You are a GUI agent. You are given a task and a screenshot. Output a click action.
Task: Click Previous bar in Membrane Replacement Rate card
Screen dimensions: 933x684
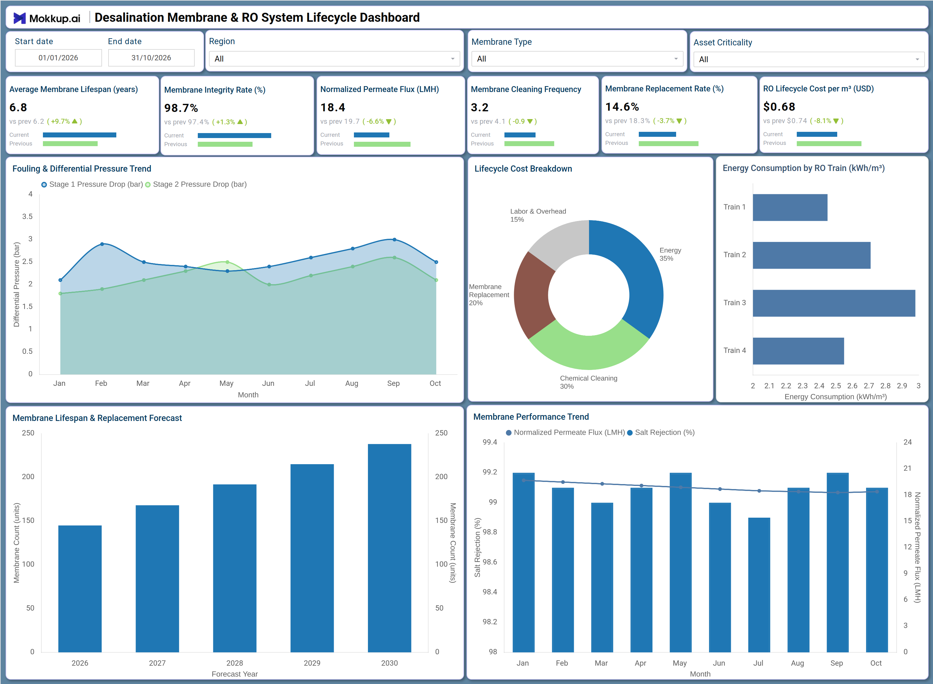[x=668, y=144]
